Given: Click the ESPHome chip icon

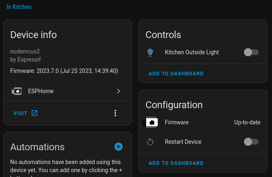Looking at the screenshot, I should (x=17, y=91).
